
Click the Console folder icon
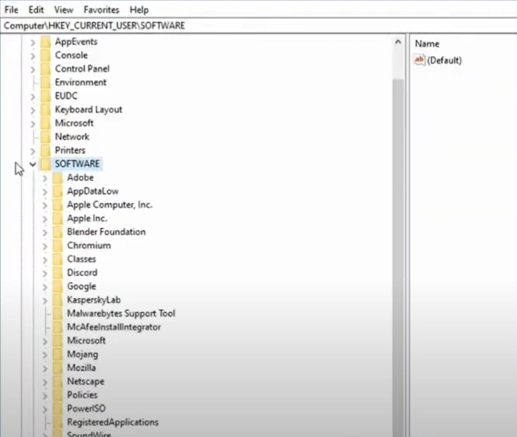pyautogui.click(x=45, y=55)
